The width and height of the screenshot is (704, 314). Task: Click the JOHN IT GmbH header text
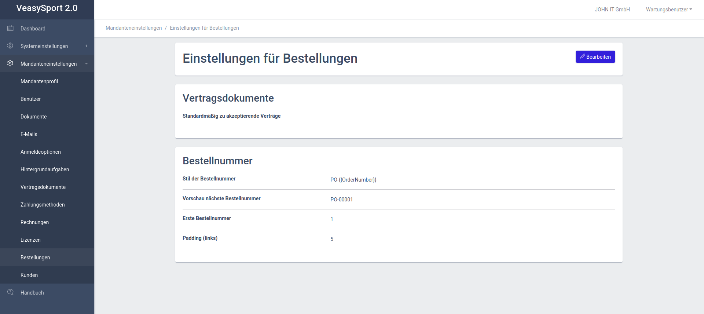(x=612, y=10)
